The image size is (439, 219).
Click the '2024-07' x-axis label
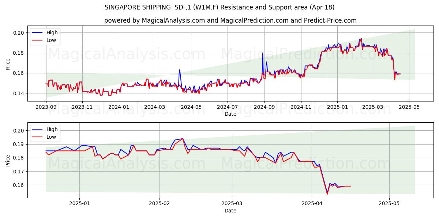click(x=228, y=107)
